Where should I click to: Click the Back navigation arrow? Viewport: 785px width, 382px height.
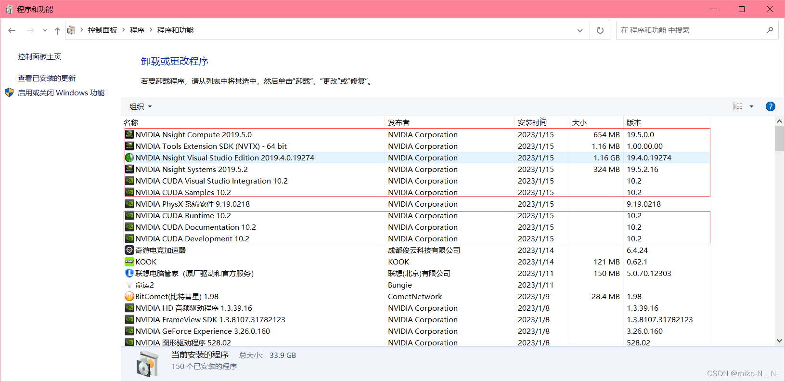coord(12,30)
